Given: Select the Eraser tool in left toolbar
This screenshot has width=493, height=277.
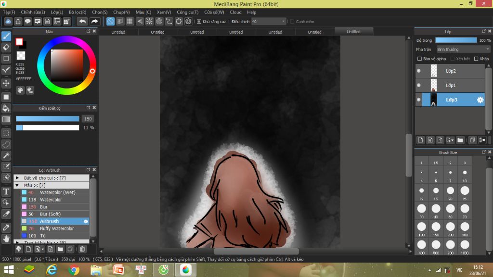Looking at the screenshot, I should tap(6, 47).
